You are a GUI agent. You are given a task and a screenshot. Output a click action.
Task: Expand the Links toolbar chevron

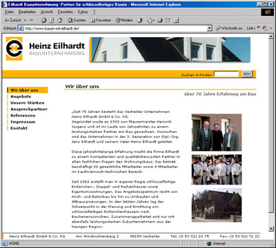[258, 28]
